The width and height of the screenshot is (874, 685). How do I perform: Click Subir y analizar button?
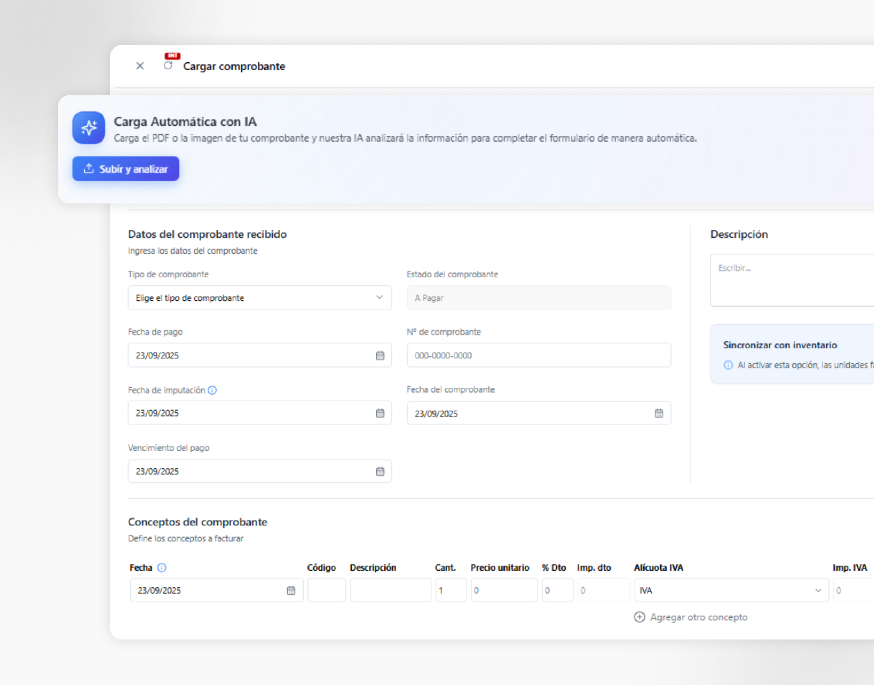click(x=126, y=169)
